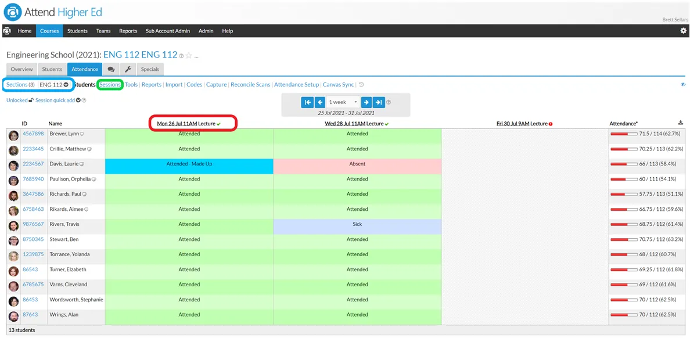
Task: Open student ID 4567898
Action: [33, 134]
